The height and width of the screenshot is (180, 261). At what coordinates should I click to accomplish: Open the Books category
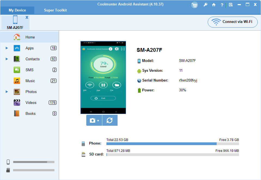pos(29,114)
